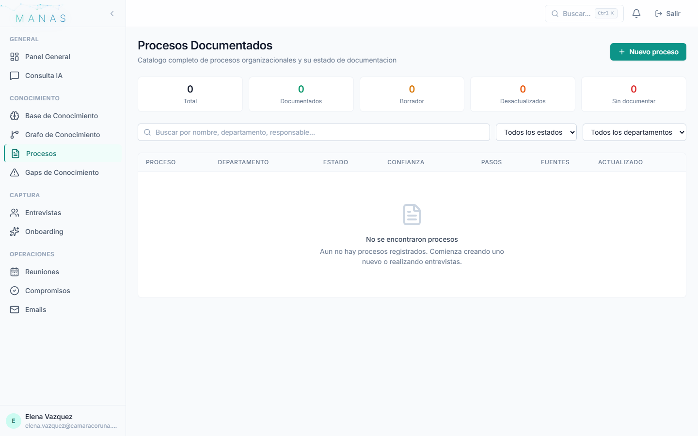The image size is (698, 436).
Task: Click the Base de Conocimiento book icon
Action: pos(15,116)
